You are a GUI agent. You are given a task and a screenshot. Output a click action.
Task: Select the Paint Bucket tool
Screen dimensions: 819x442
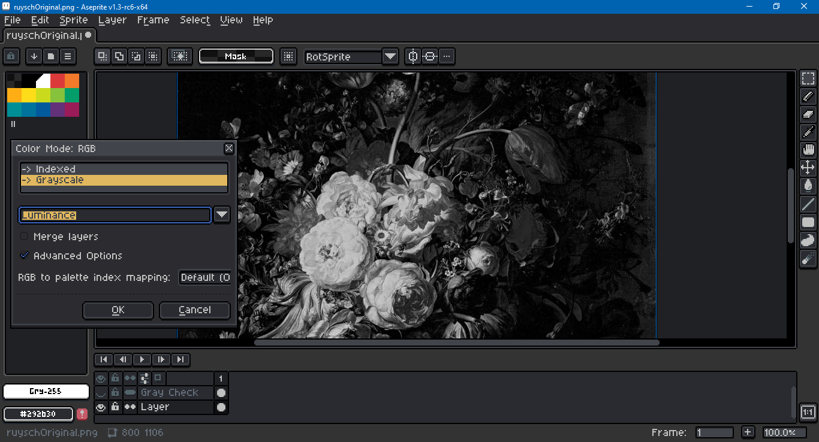(808, 186)
